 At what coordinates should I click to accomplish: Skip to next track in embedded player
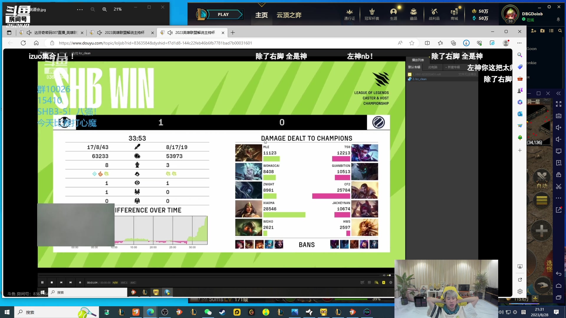click(x=70, y=282)
